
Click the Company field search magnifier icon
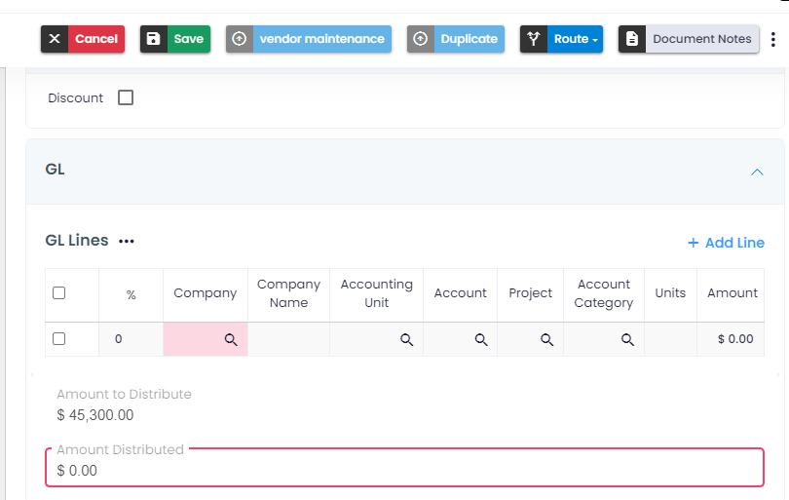tap(232, 339)
